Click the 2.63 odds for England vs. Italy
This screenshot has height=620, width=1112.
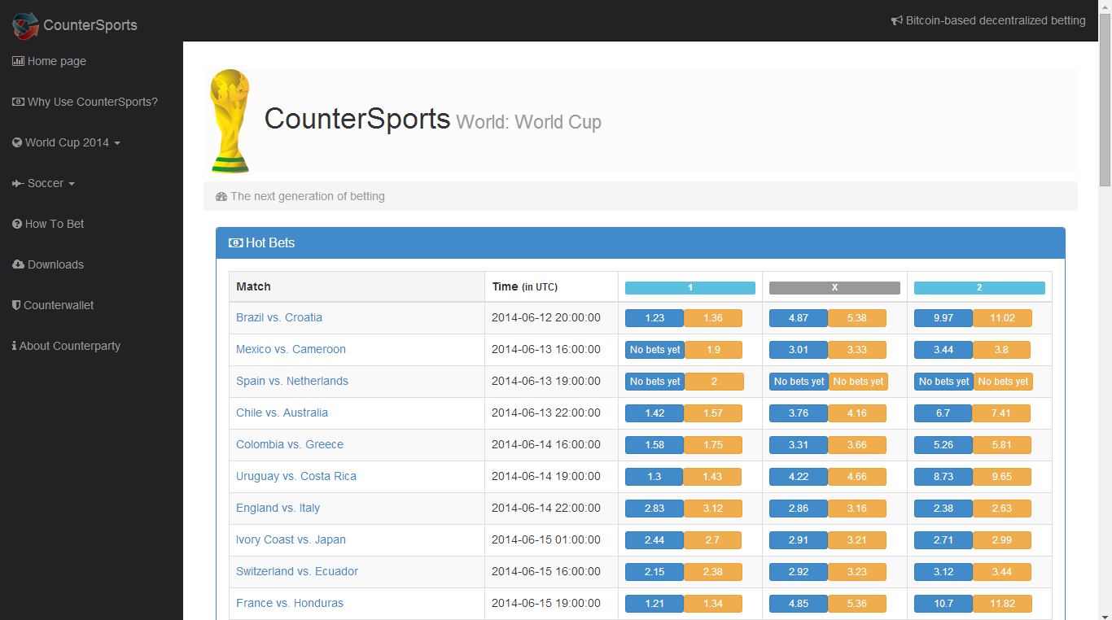point(1002,509)
